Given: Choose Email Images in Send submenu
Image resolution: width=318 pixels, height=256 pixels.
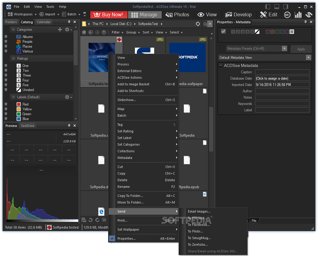Looking at the screenshot, I should tap(199, 211).
